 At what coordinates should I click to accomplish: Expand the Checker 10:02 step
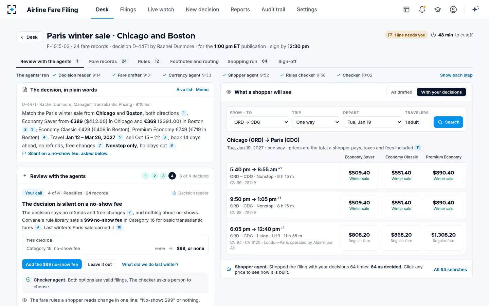click(x=355, y=75)
